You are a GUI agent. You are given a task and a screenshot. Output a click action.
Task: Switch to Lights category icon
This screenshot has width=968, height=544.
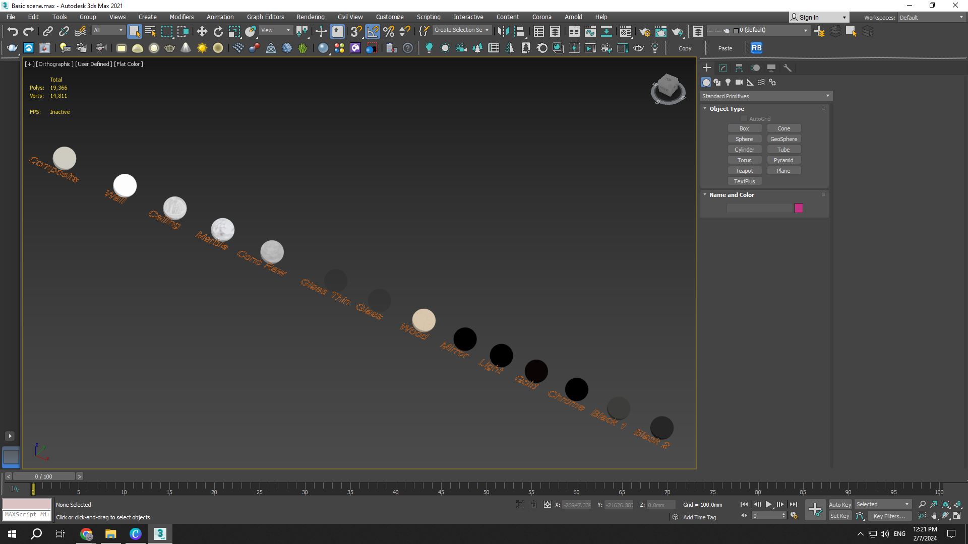(x=728, y=82)
